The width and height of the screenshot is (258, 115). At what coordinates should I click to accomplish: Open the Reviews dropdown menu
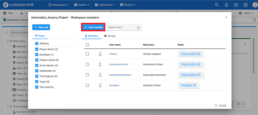[x=128, y=5]
